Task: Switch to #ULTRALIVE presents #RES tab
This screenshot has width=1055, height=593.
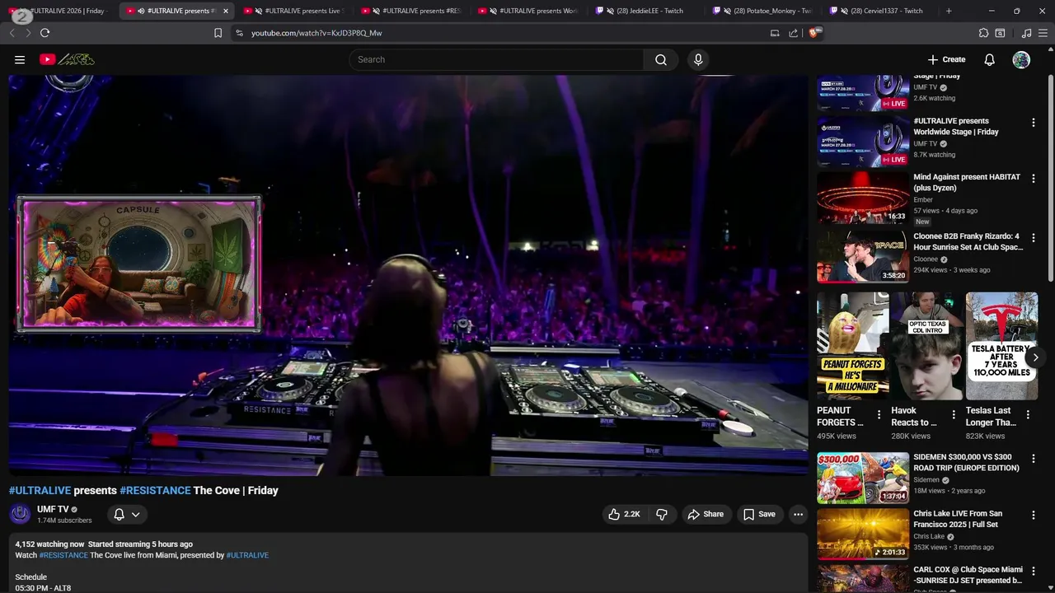Action: (412, 11)
